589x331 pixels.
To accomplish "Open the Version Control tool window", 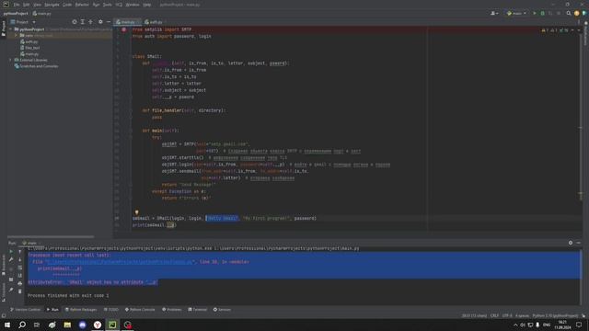I will point(25,310).
